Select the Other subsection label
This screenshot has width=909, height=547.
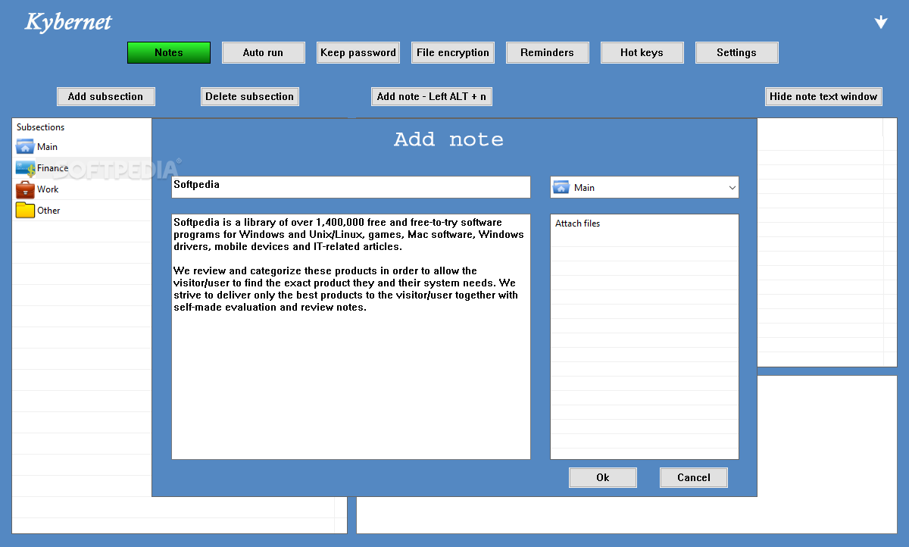[48, 211]
